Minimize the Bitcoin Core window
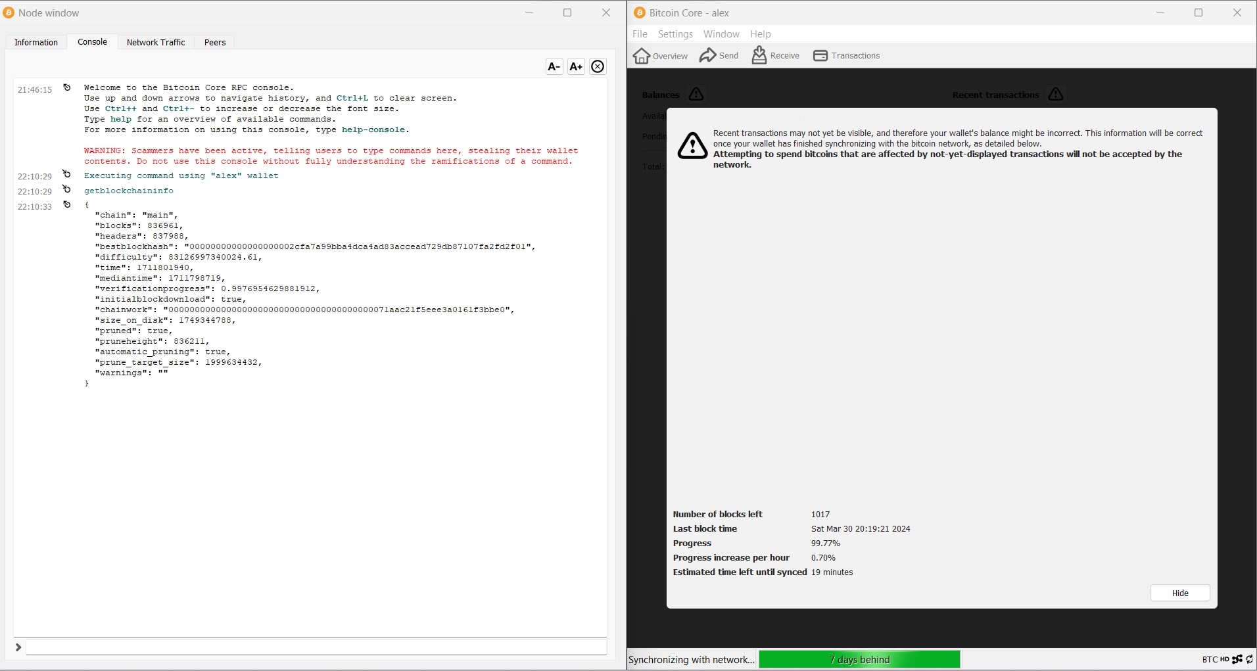The height and width of the screenshot is (671, 1257). click(x=1160, y=12)
